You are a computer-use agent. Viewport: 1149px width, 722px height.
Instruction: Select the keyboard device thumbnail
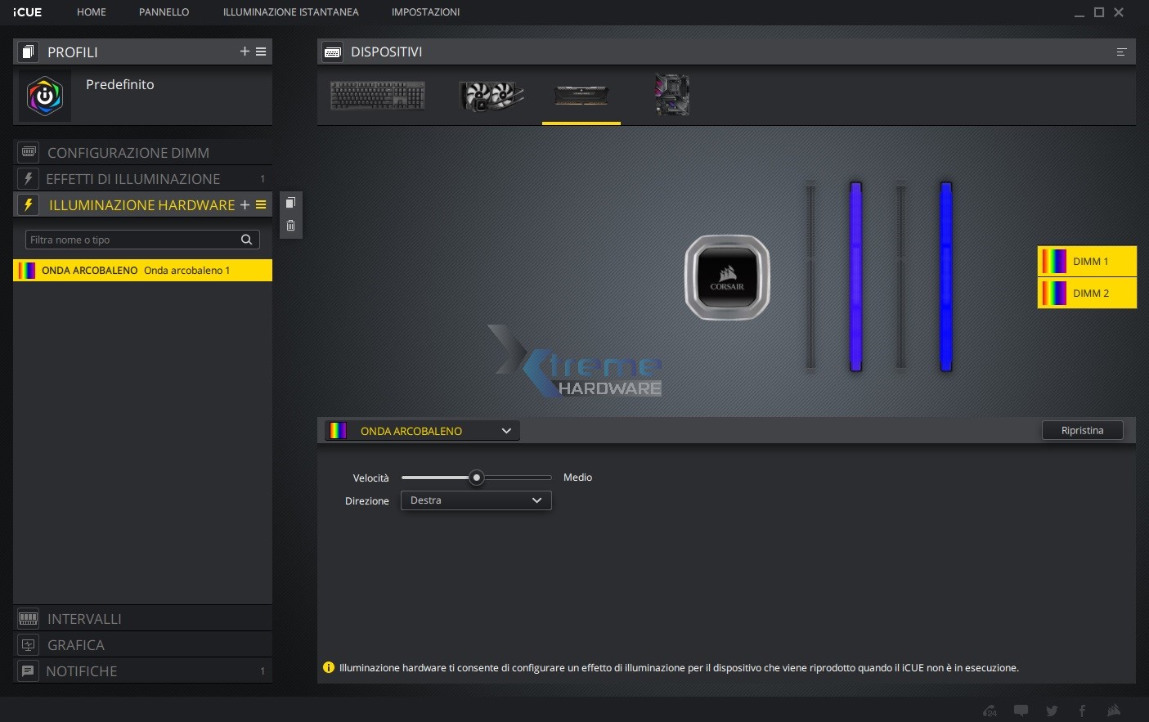(377, 96)
